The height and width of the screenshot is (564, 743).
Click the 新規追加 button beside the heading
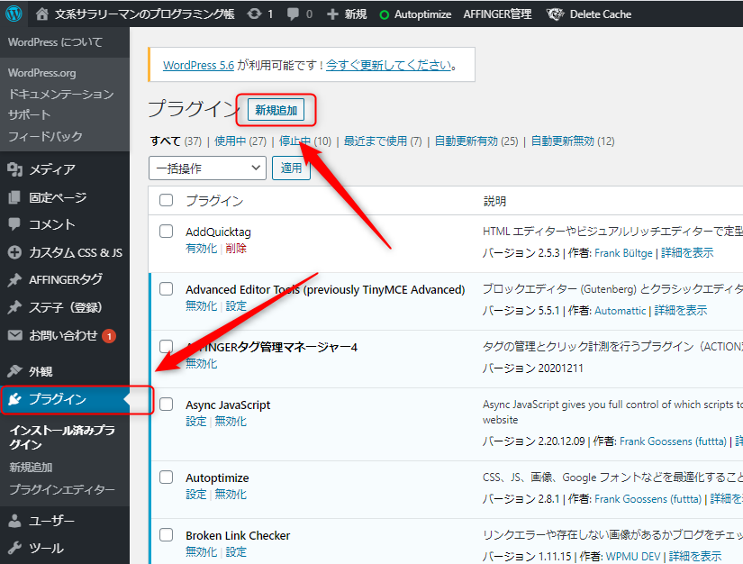pos(276,110)
